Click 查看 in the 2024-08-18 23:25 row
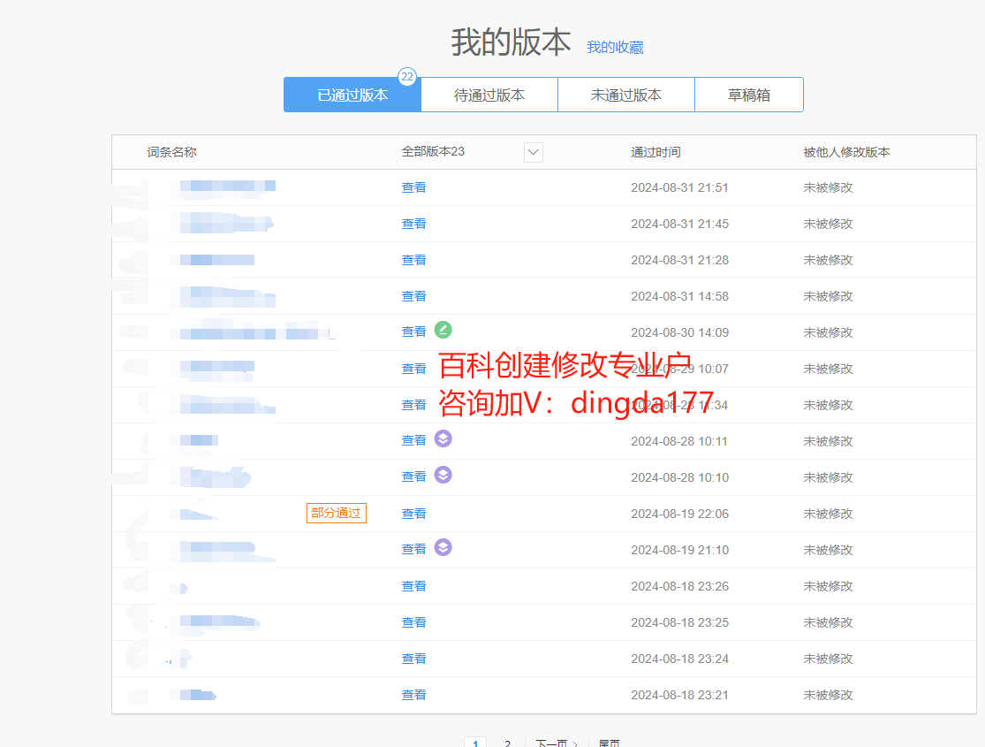Screen dimensions: 985x747 pyautogui.click(x=414, y=622)
